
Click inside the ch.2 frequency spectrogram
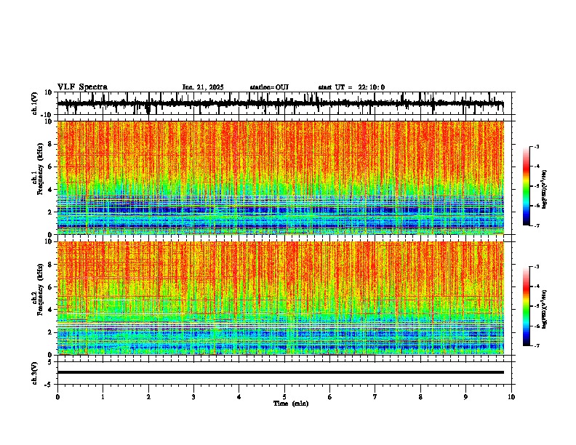pos(280,298)
